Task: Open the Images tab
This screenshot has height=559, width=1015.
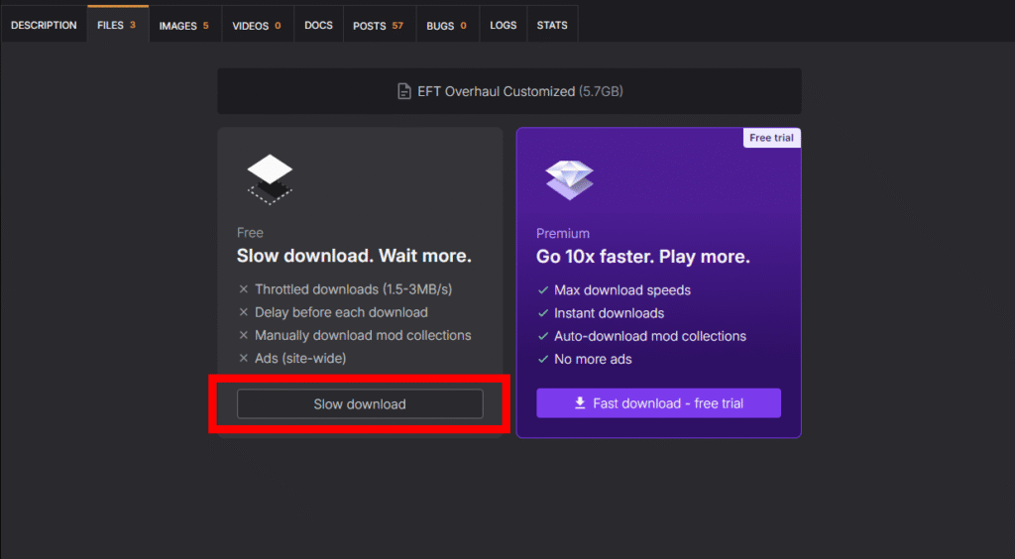Action: pos(184,25)
